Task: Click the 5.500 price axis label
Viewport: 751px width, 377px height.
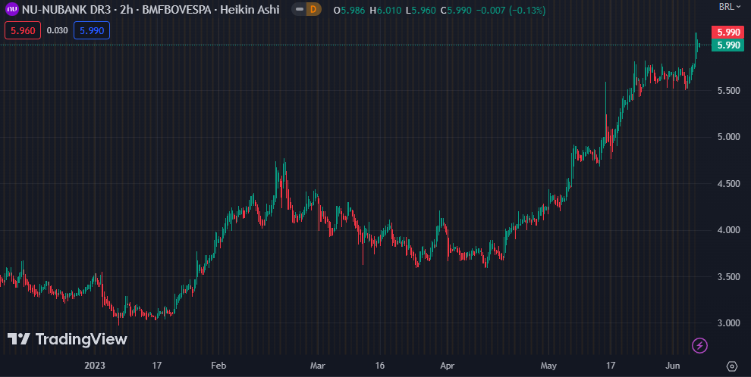Action: pos(727,91)
